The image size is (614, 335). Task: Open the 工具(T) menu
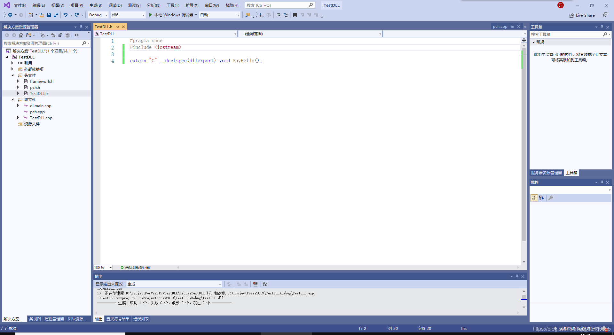[173, 5]
